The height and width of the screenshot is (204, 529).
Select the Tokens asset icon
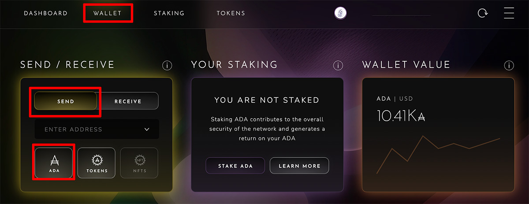point(97,163)
